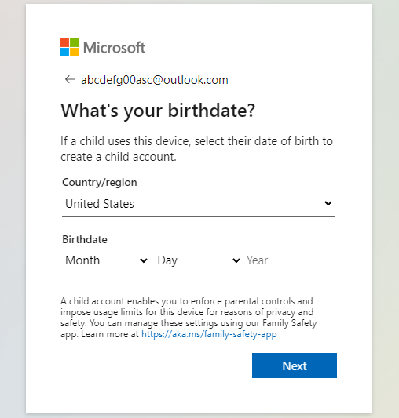Open the Month dropdown
The image size is (399, 418).
pyautogui.click(x=106, y=260)
